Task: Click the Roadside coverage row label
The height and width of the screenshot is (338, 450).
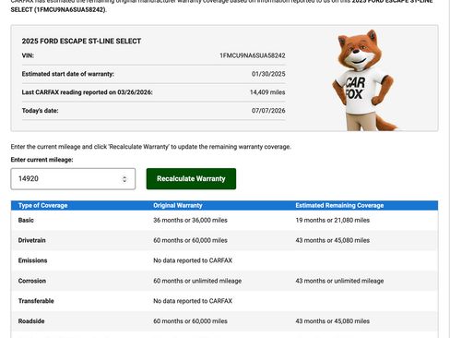Action: click(x=31, y=321)
